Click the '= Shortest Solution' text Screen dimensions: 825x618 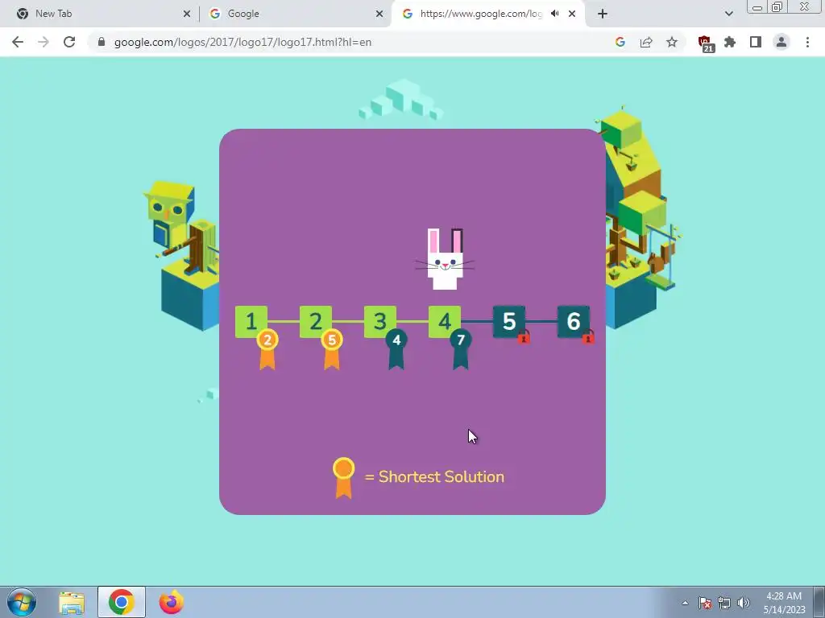click(434, 476)
